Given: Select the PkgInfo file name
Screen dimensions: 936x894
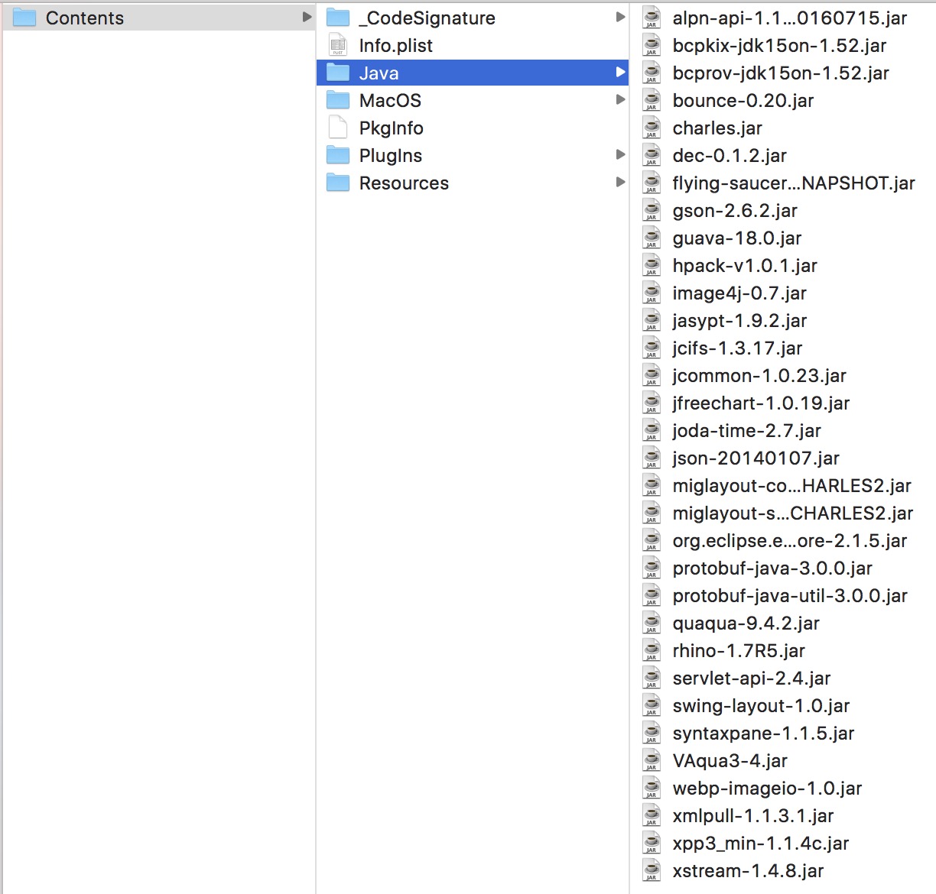Looking at the screenshot, I should click(x=392, y=128).
